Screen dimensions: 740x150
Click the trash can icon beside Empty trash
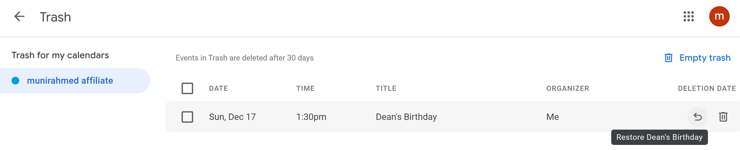coord(669,58)
